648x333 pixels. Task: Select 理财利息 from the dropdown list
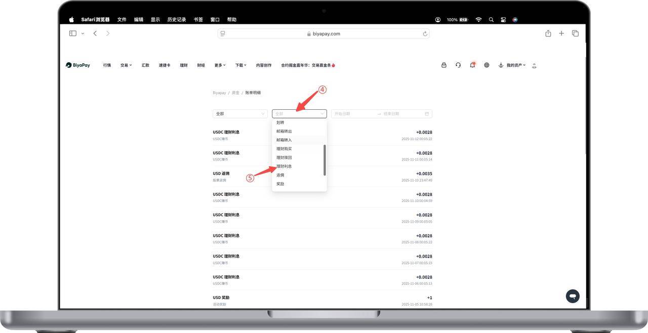[x=284, y=166]
